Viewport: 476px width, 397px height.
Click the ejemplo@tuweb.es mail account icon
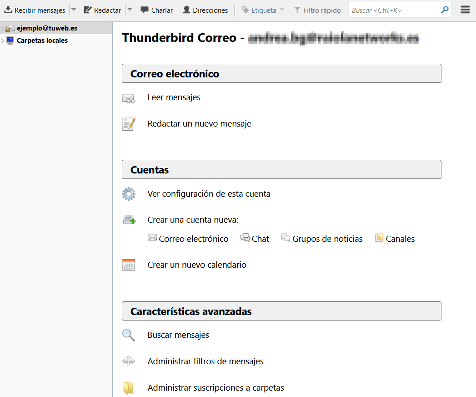pyautogui.click(x=10, y=28)
